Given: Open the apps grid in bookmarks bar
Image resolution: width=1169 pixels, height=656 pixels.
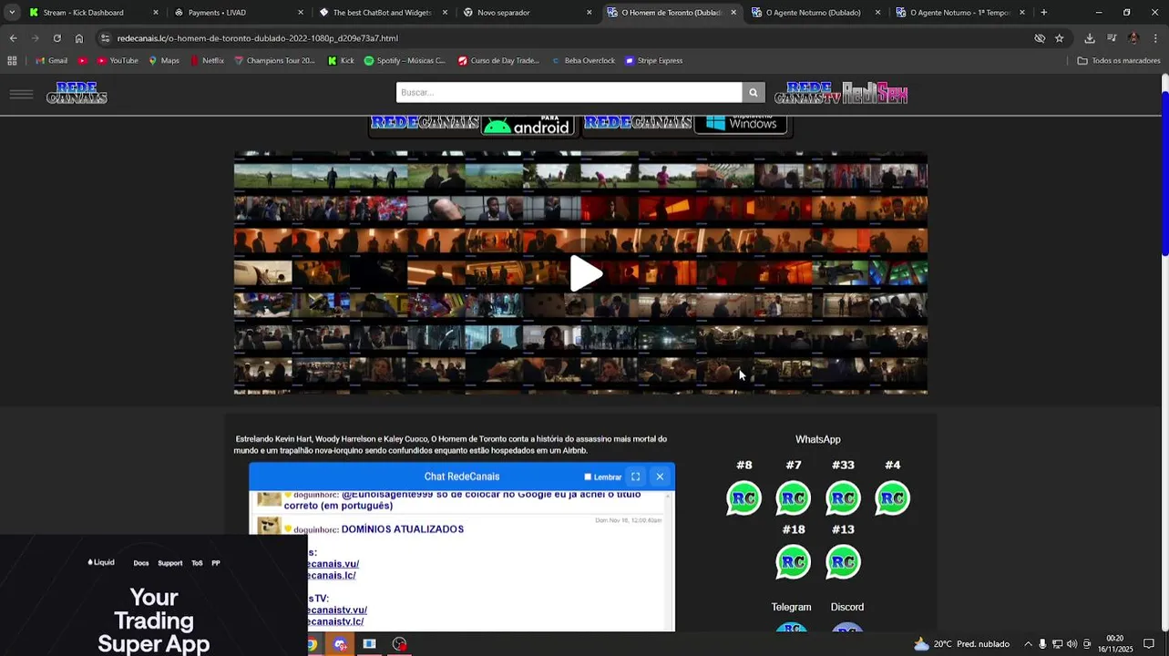Looking at the screenshot, I should tap(12, 61).
